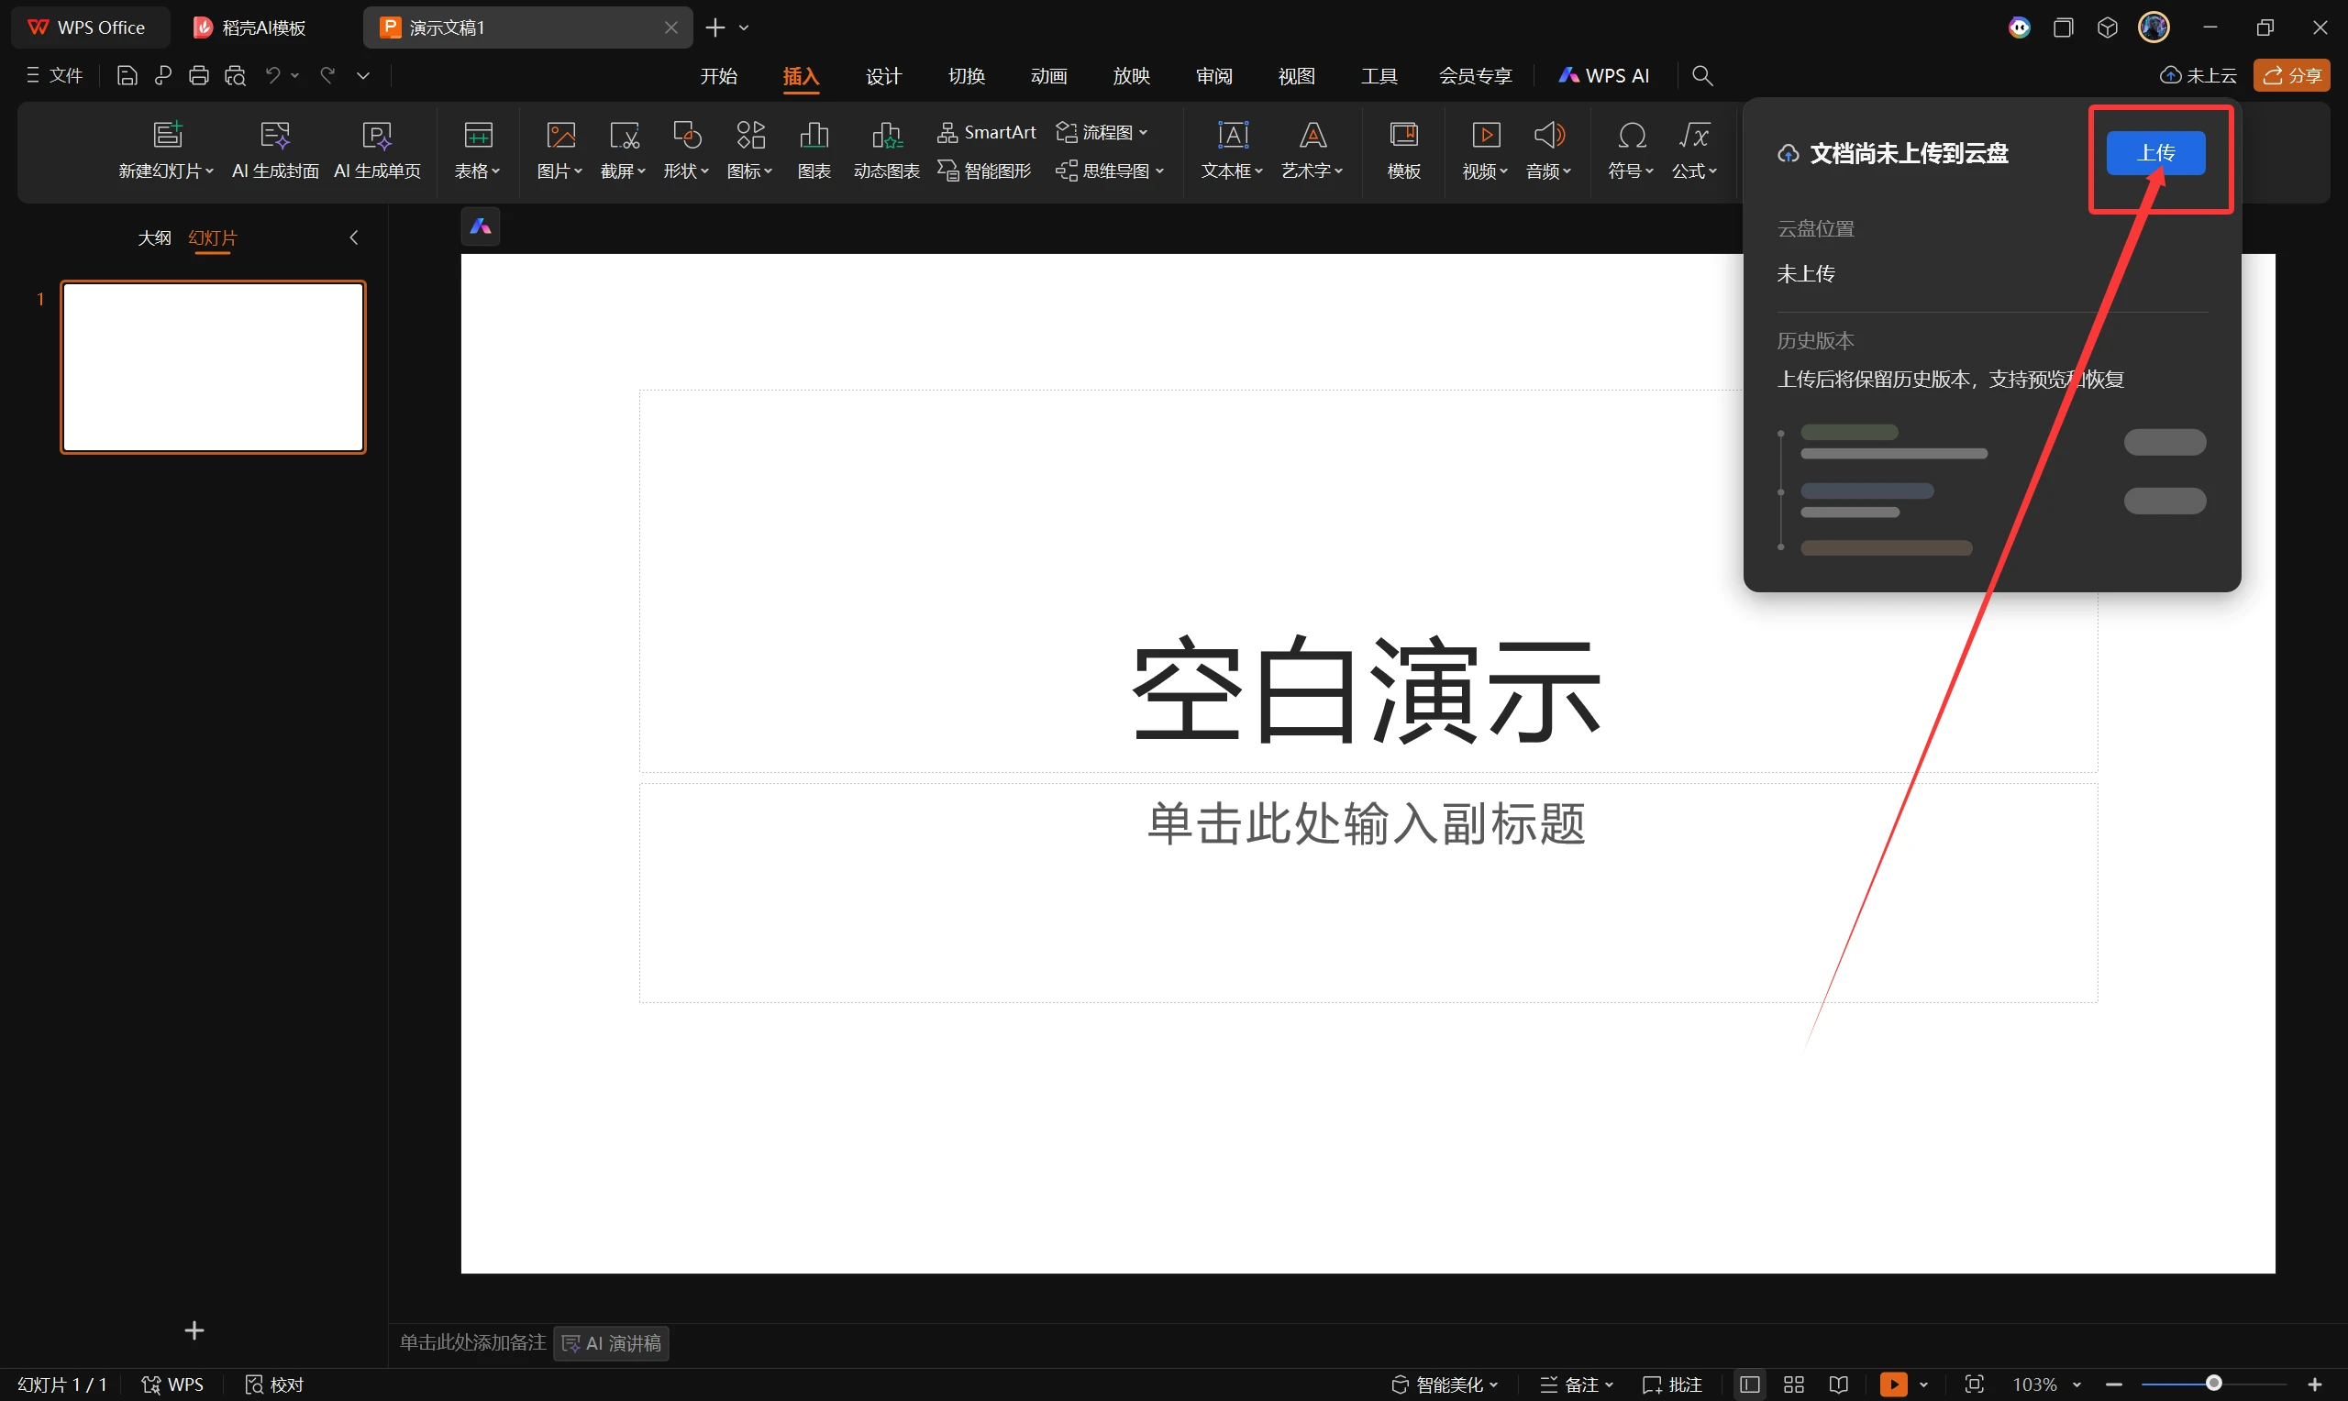
Task: Switch to the 设计 design tab
Action: click(882, 75)
